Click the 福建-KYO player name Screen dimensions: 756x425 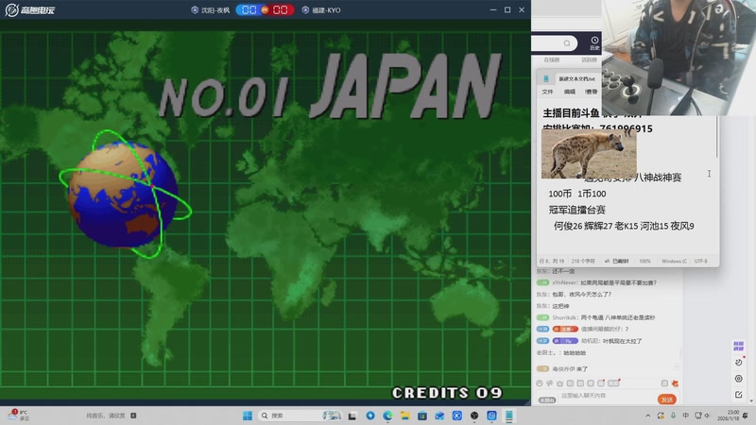point(326,10)
